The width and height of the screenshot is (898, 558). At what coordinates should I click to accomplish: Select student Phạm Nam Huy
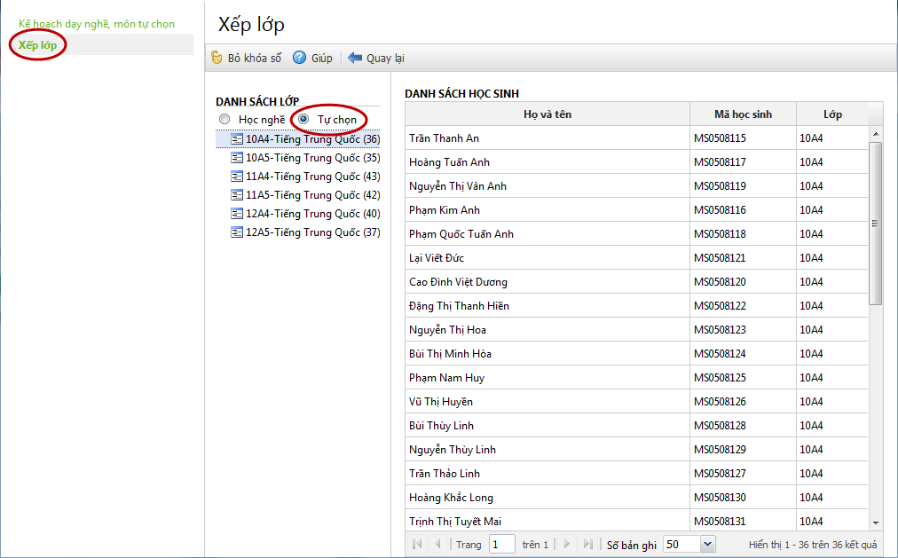446,378
